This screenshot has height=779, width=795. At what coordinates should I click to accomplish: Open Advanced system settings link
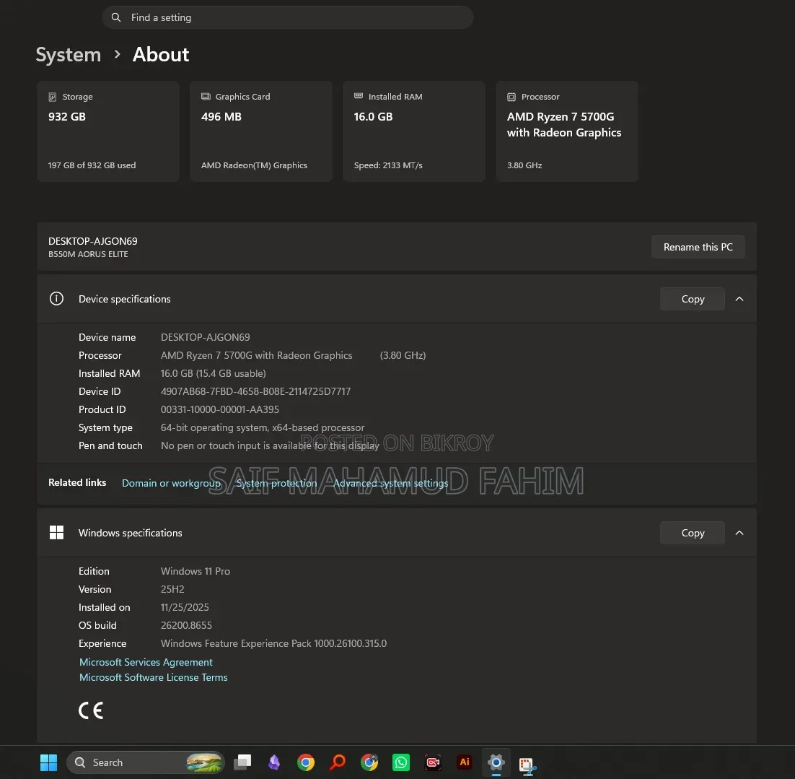tap(390, 483)
